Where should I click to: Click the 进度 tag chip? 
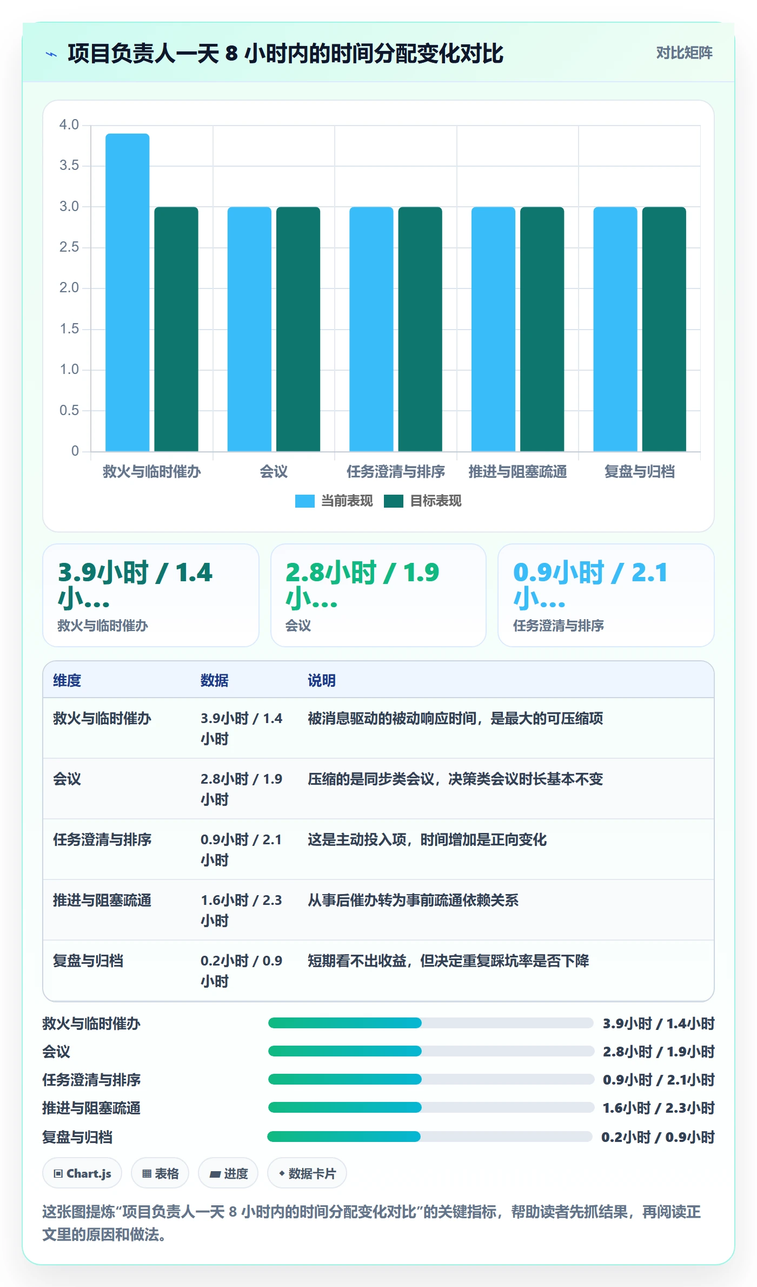click(228, 1173)
